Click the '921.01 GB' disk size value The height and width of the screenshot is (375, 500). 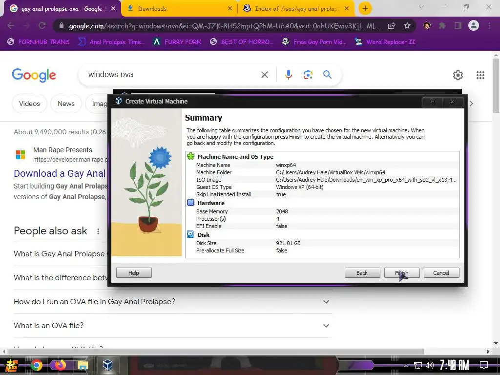pyautogui.click(x=288, y=243)
